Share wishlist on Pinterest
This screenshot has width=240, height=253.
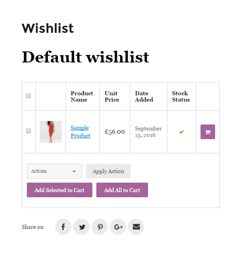pyautogui.click(x=100, y=227)
